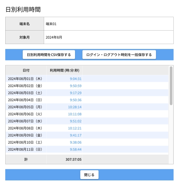Image resolution: width=179 pixels, height=186 pixels.
Task: Click the total 307:37:05 cell
Action: coord(64,159)
